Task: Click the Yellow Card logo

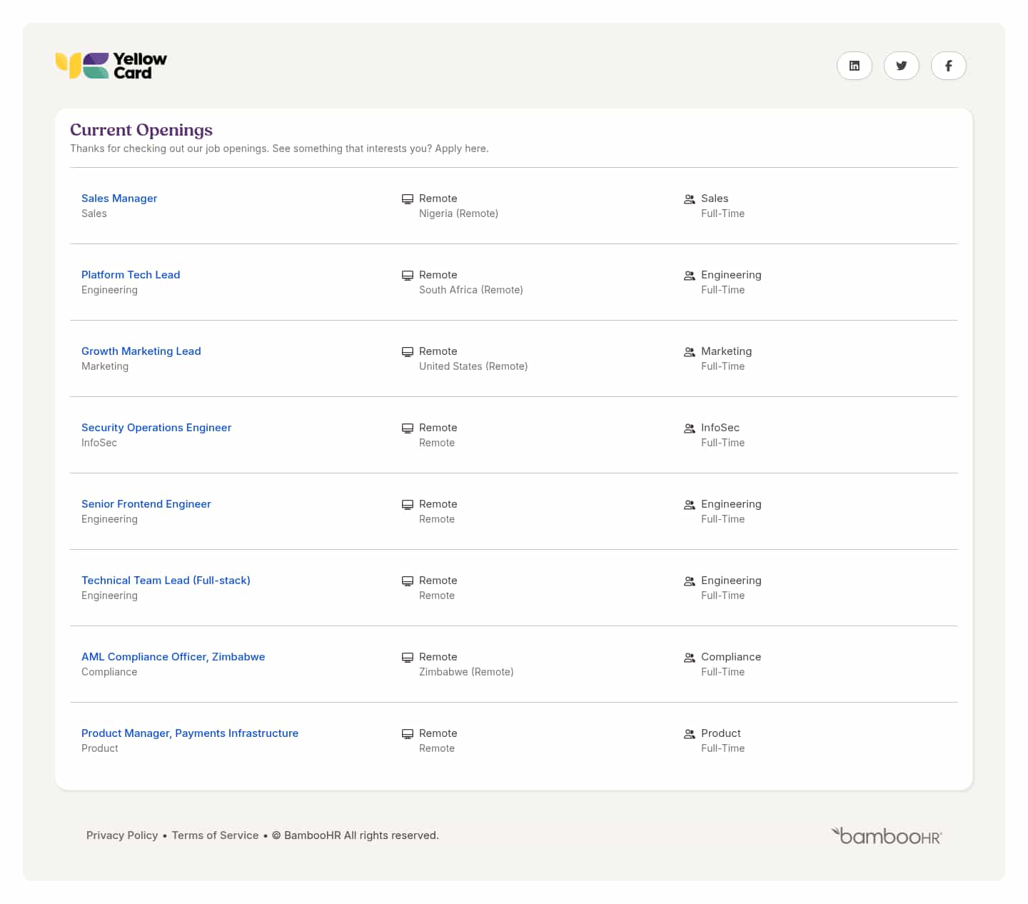Action: pyautogui.click(x=111, y=66)
